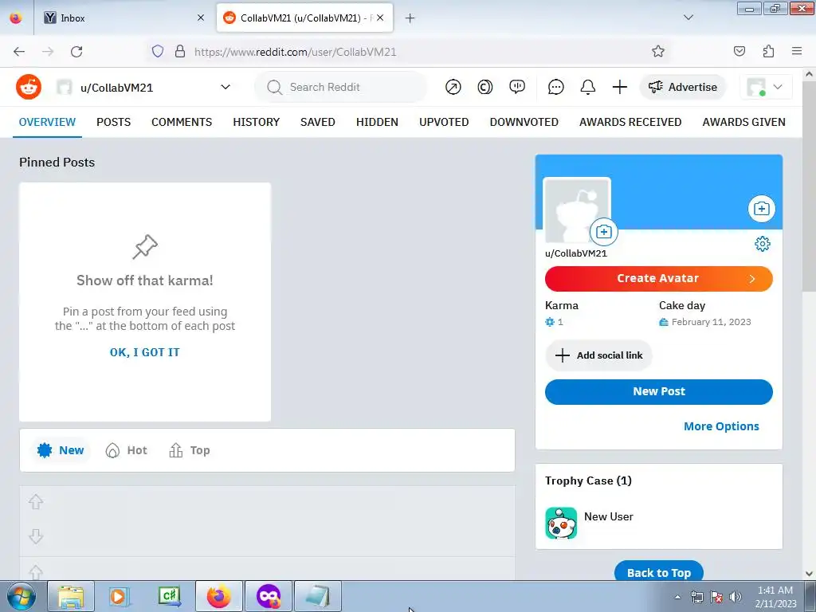
Task: Click list all tabs chevron
Action: pyautogui.click(x=688, y=18)
